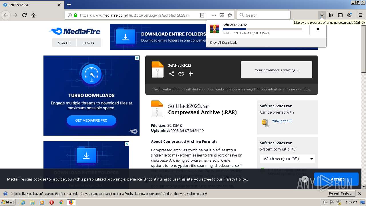Click SoftHack2023.rar WinRAR icon in downloads
The width and height of the screenshot is (366, 206).
pos(214,29)
